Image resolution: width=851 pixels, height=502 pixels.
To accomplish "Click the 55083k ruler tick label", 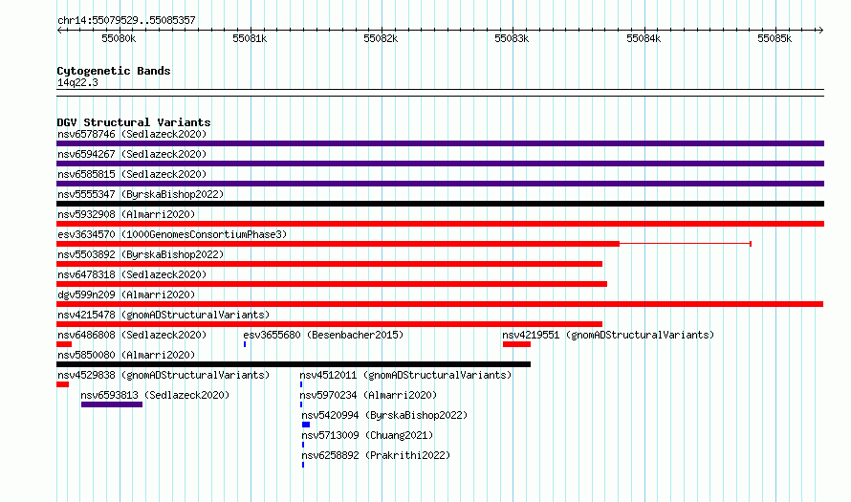I will (512, 38).
